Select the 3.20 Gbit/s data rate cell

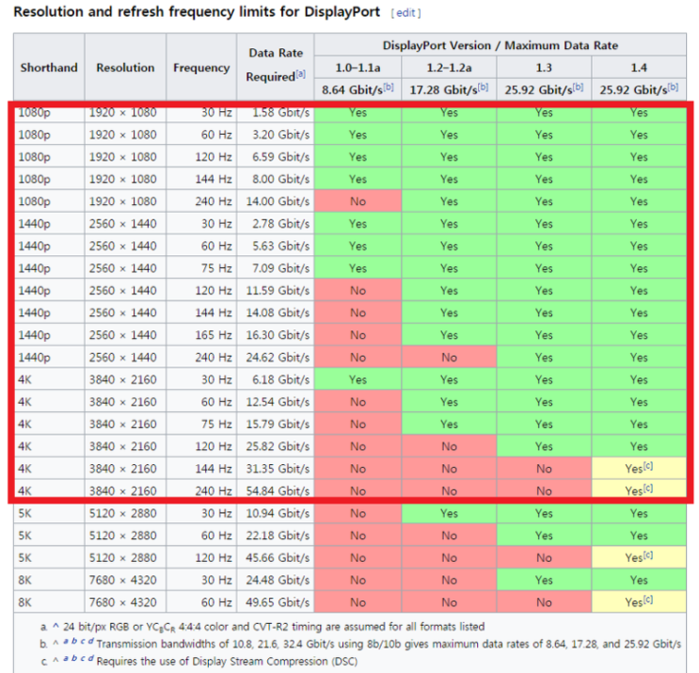tap(276, 135)
